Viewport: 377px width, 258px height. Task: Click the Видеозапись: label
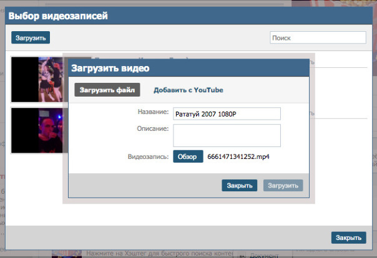148,156
